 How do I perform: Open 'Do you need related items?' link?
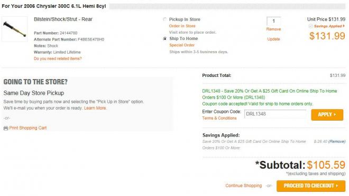(58, 58)
